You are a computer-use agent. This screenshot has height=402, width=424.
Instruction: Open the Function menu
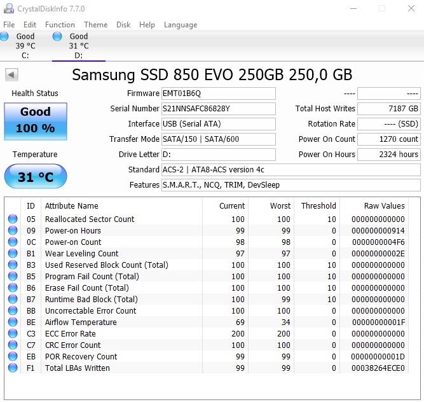pos(60,25)
